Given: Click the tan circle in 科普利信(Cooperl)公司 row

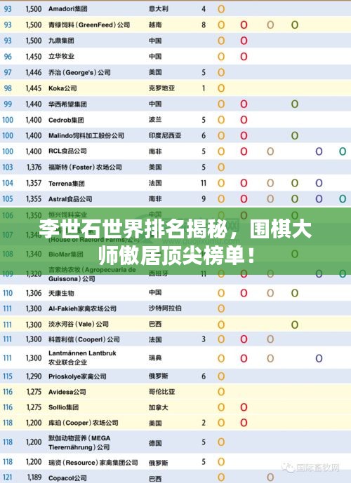Looking at the screenshot, I should pos(270,339).
